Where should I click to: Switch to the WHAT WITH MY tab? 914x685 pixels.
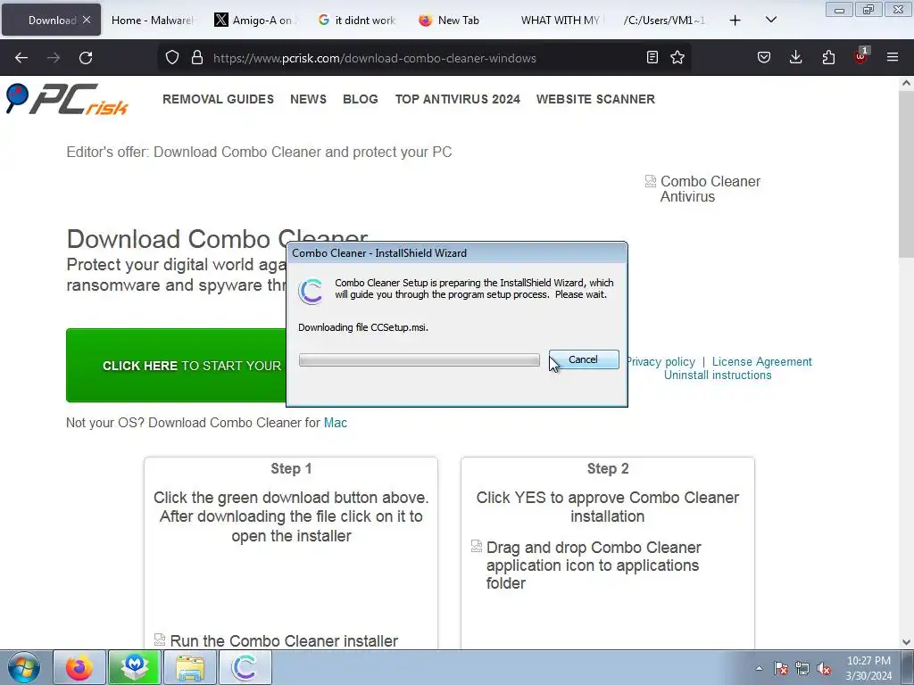coord(560,20)
